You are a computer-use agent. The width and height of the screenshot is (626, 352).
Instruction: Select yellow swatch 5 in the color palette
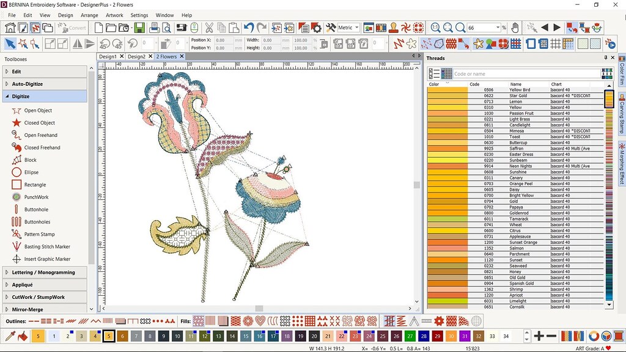(x=108, y=336)
